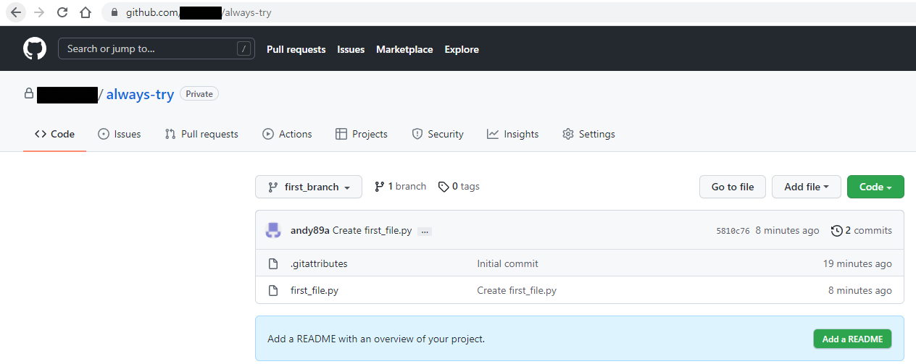The height and width of the screenshot is (364, 916).
Task: Click the address bar padlock icon
Action: click(113, 13)
